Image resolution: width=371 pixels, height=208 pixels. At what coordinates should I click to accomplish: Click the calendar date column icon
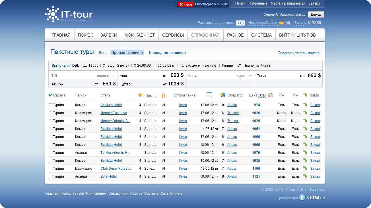tap(209, 95)
